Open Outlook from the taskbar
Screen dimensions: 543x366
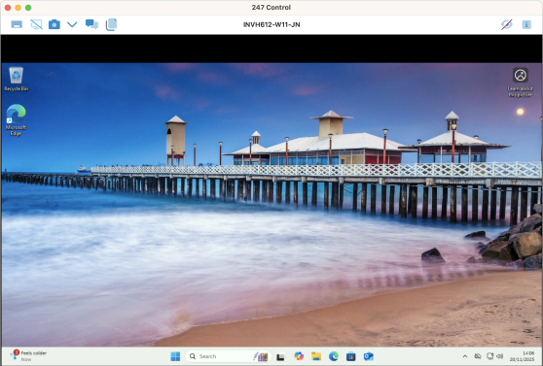point(369,356)
